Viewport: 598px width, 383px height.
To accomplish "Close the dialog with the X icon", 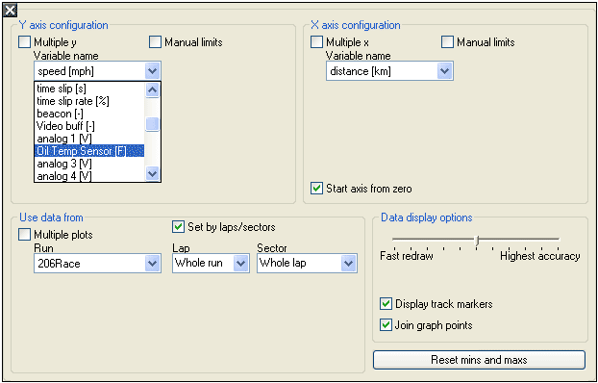I will [10, 10].
